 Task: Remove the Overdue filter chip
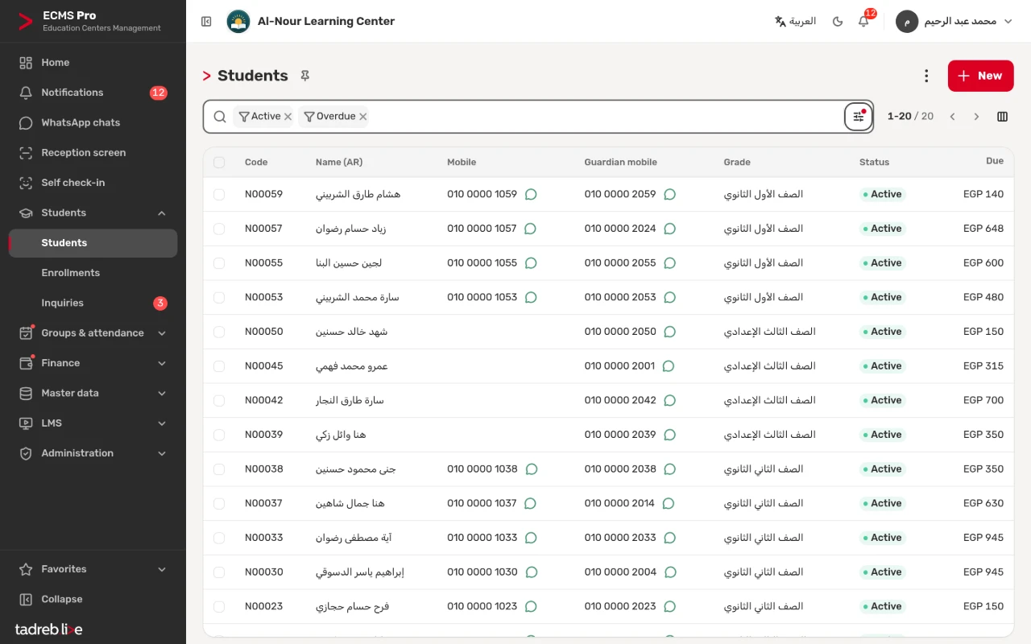pos(363,117)
